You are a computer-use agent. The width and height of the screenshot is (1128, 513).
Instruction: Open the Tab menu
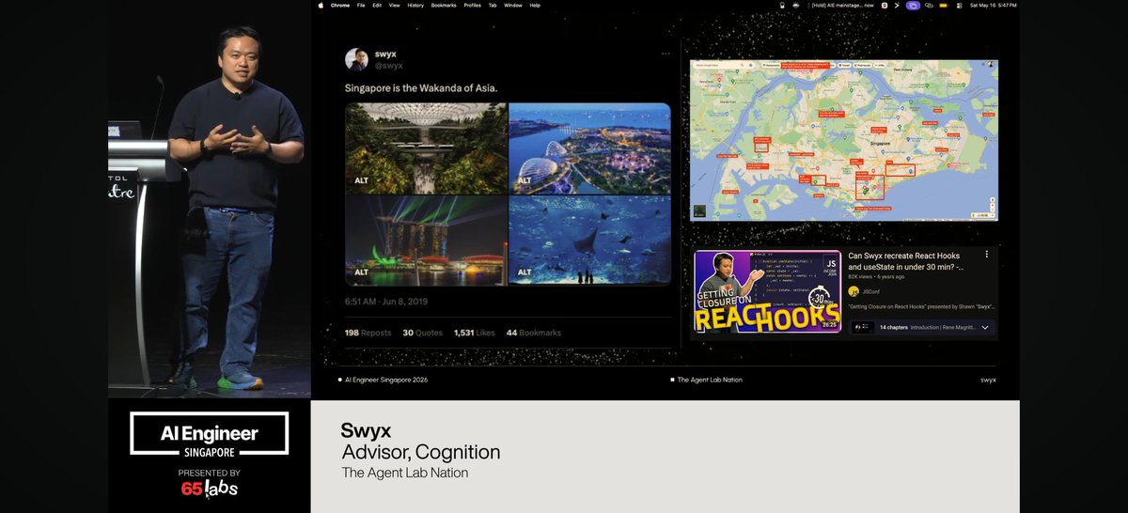click(493, 5)
